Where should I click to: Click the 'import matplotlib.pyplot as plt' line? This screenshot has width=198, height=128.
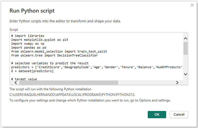[40, 40]
